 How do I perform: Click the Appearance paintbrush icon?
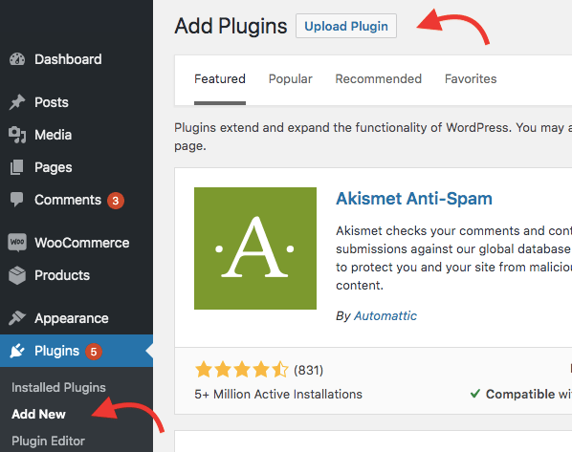(x=17, y=318)
